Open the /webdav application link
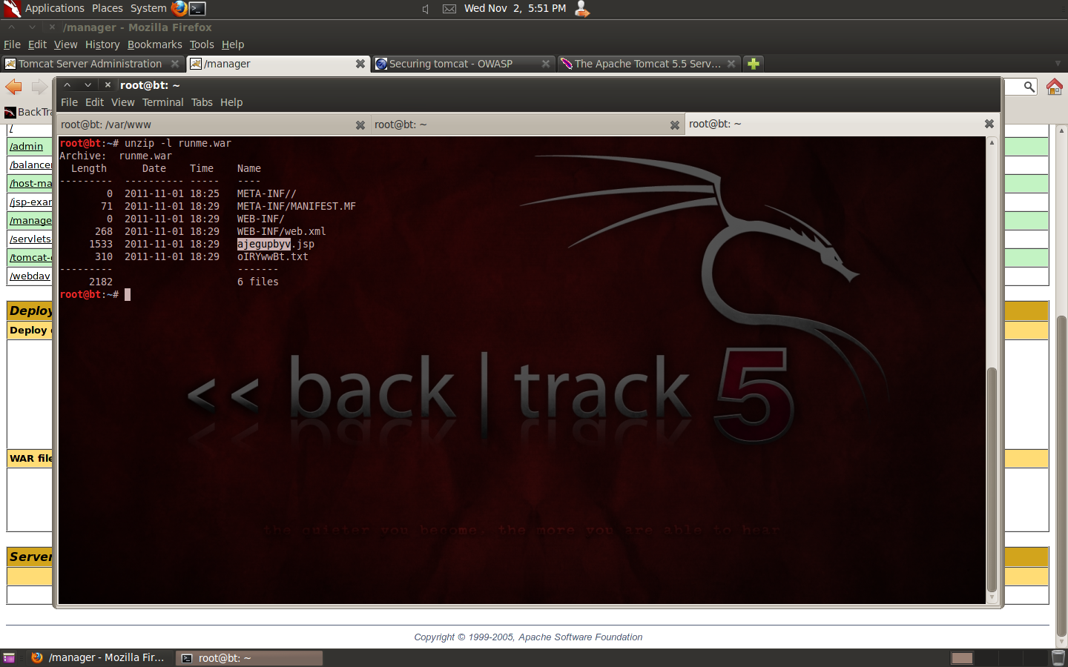This screenshot has width=1068, height=667. point(29,276)
